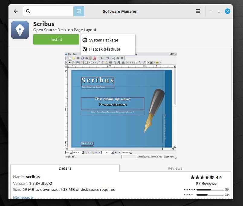Click the Linux Mint System Package icon
Image resolution: width=243 pixels, height=206 pixels.
click(x=85, y=40)
